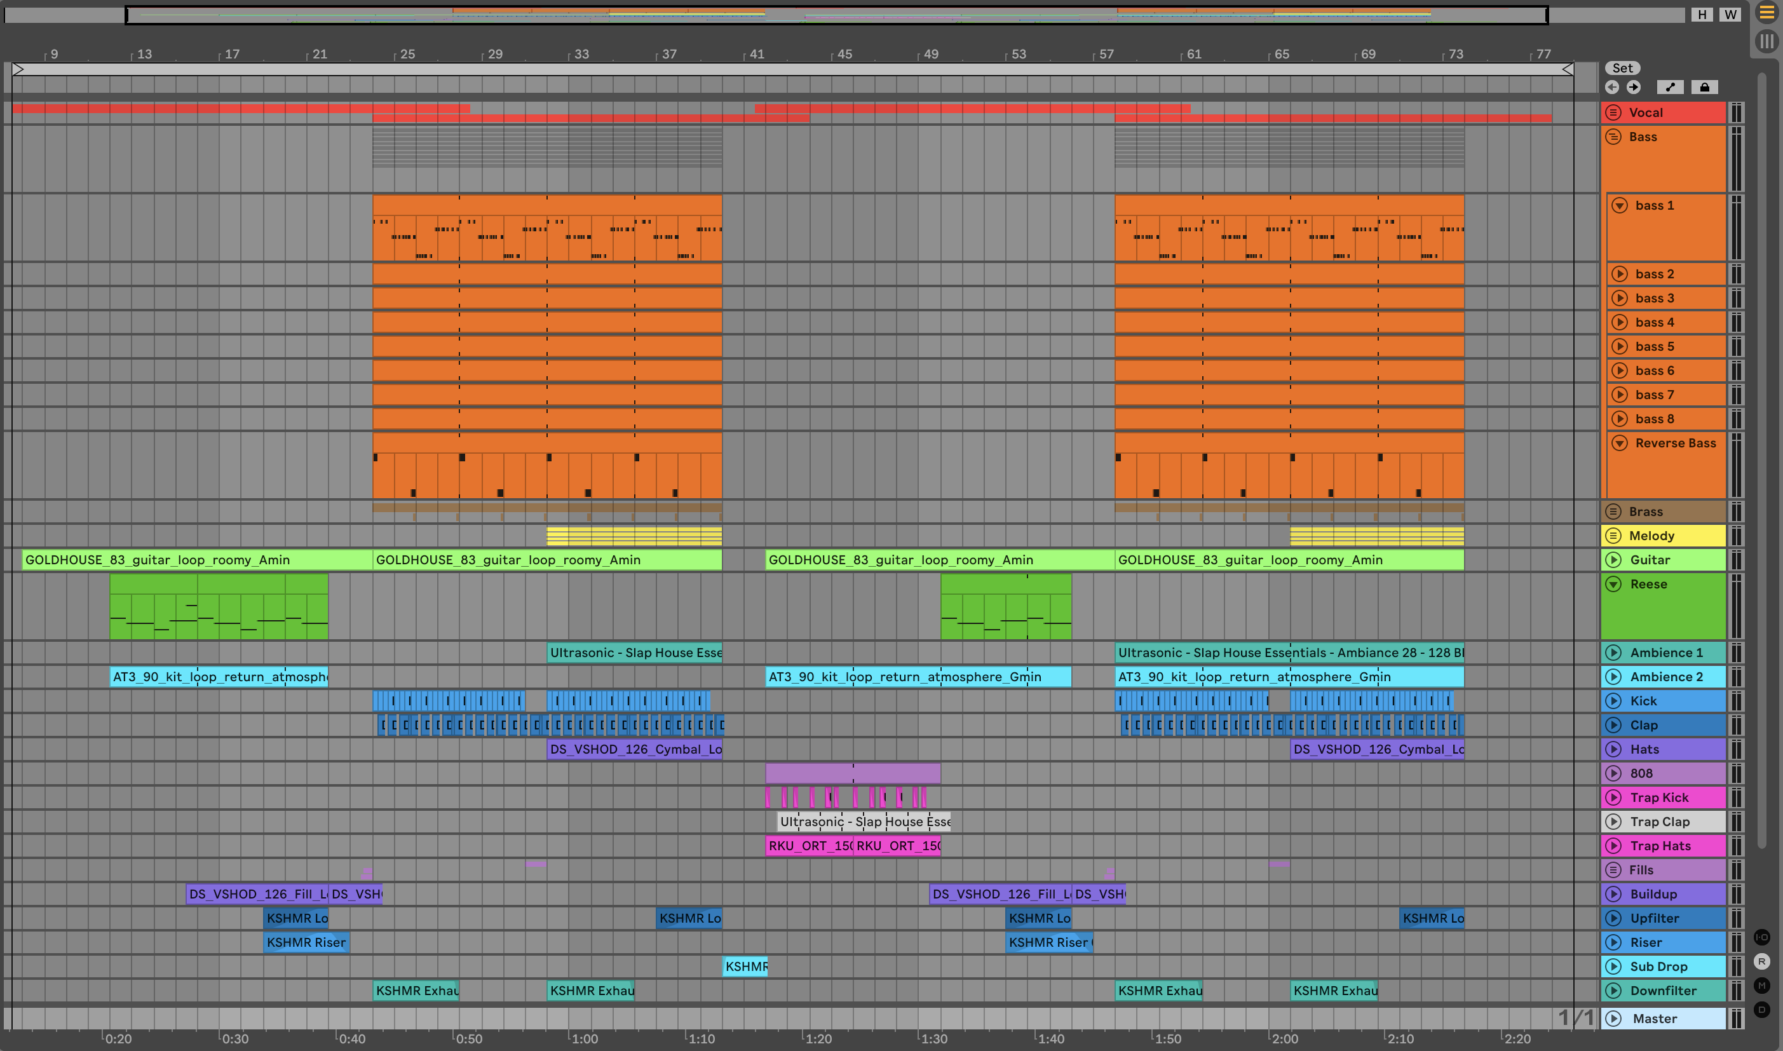This screenshot has height=1051, width=1783.
Task: Unfold the Master track
Action: 1613,1019
